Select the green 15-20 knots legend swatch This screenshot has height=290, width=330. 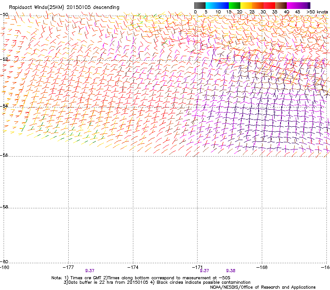(235, 5)
